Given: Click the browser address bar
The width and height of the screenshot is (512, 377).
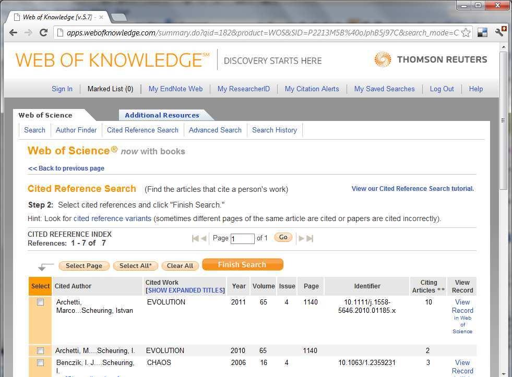Looking at the screenshot, I should click(x=263, y=33).
